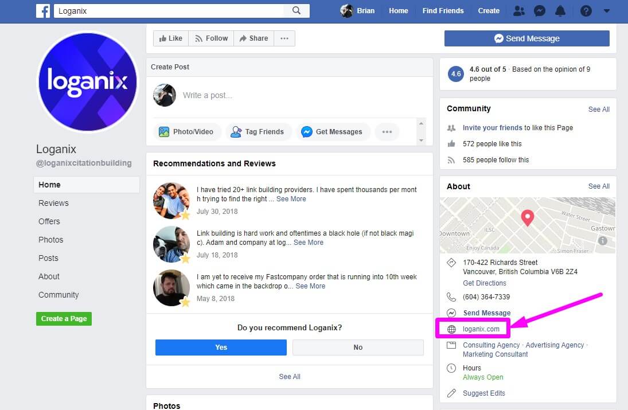
Task: Click the search magnifier icon
Action: pos(297,11)
